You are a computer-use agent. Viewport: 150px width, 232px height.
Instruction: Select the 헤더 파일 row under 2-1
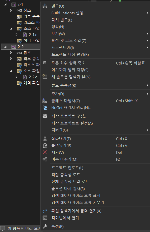(x=21, y=41)
